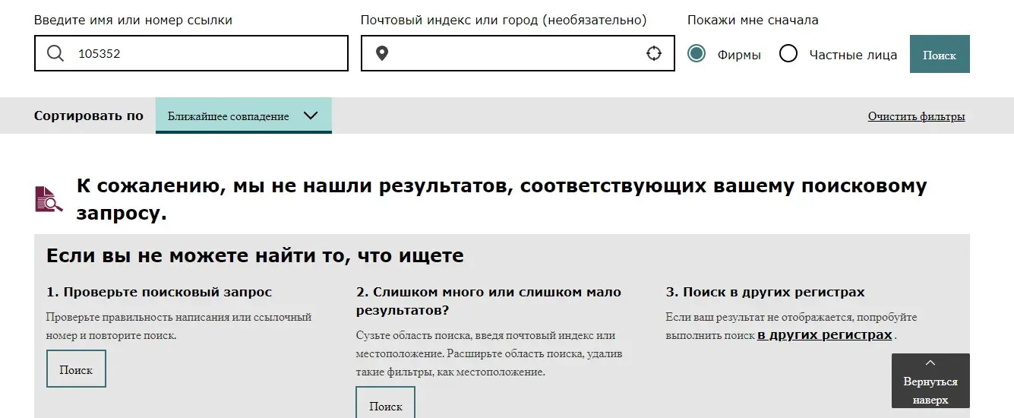Select the Фирмы radio button
Image resolution: width=1014 pixels, height=418 pixels.
coord(697,54)
